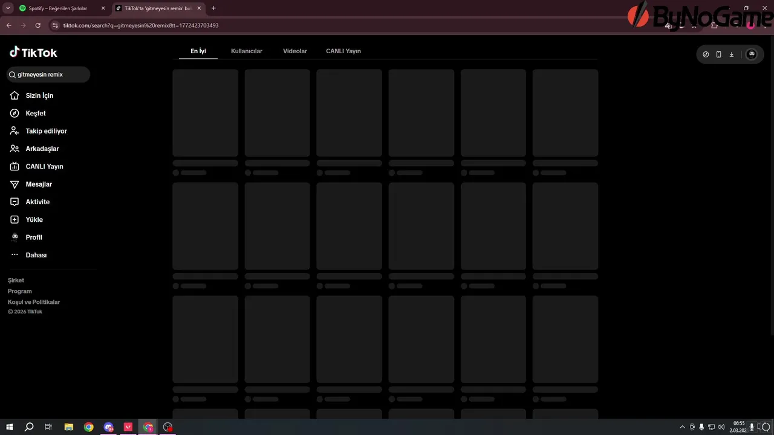Open your Profil page

click(26, 237)
